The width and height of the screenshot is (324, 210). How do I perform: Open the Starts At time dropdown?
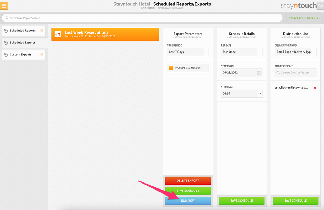click(242, 94)
